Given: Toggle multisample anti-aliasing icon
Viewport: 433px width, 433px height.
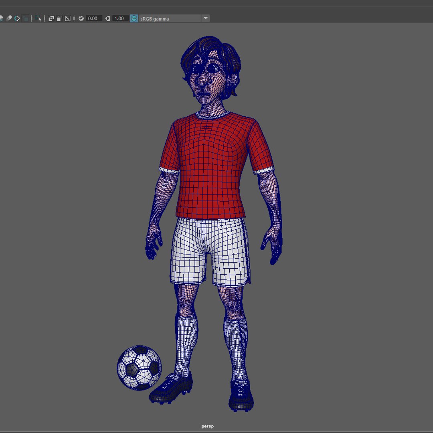Looking at the screenshot, I should point(17,18).
